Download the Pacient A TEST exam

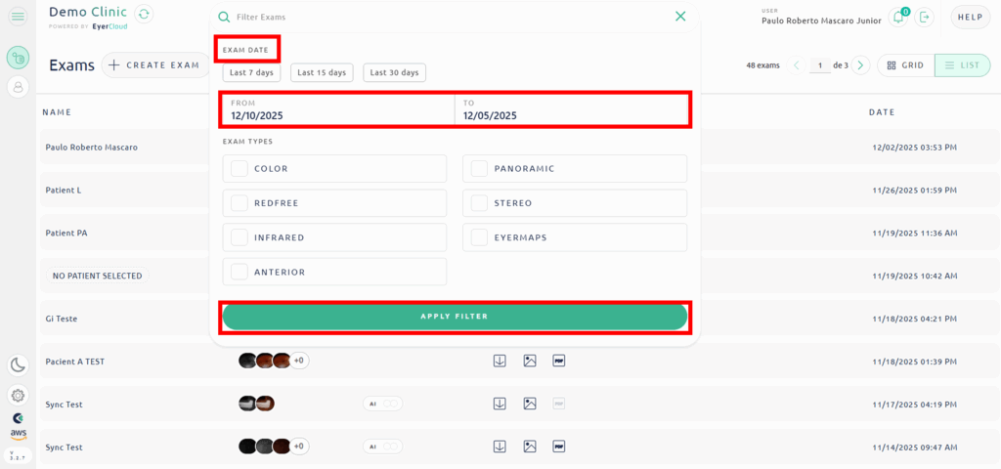(500, 361)
